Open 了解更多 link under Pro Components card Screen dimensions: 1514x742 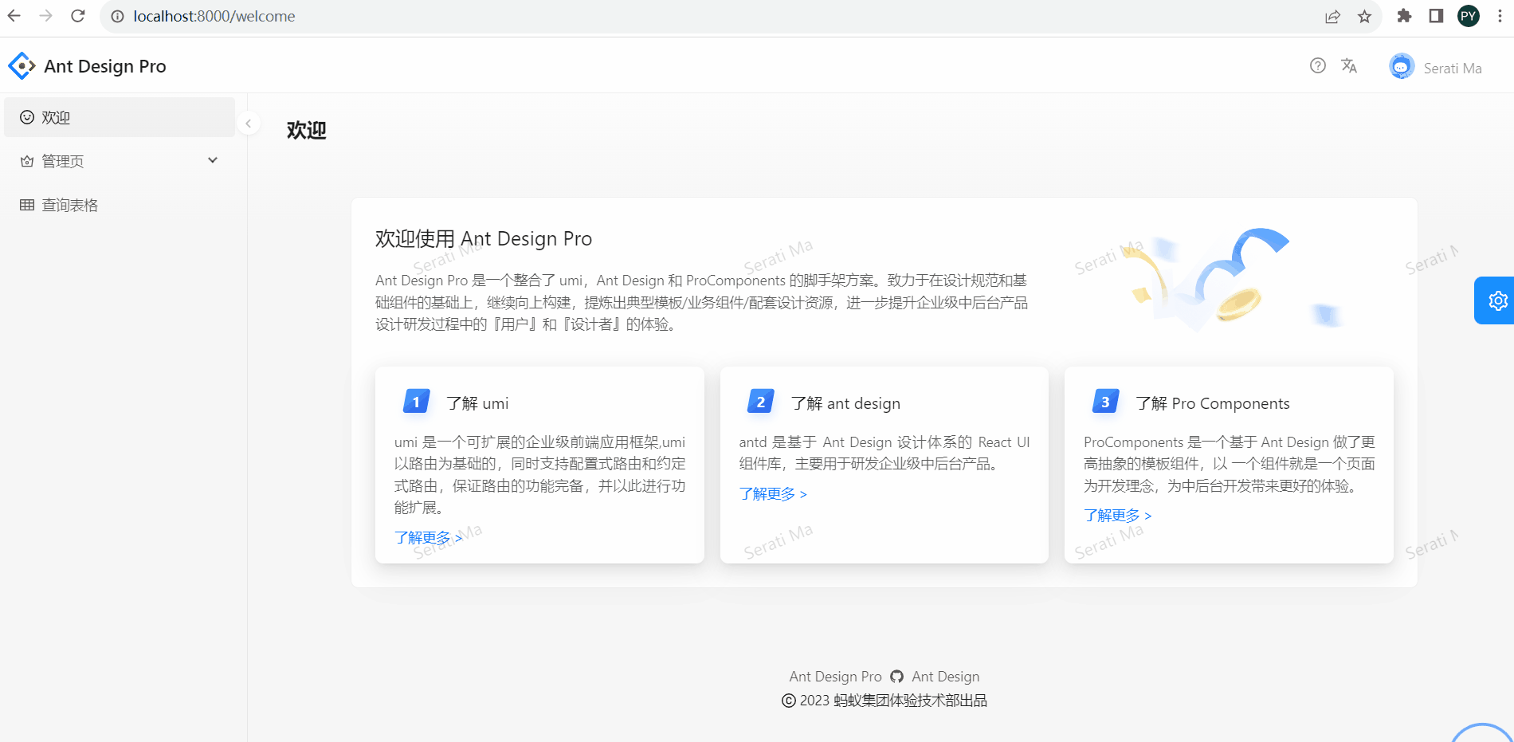1117,516
